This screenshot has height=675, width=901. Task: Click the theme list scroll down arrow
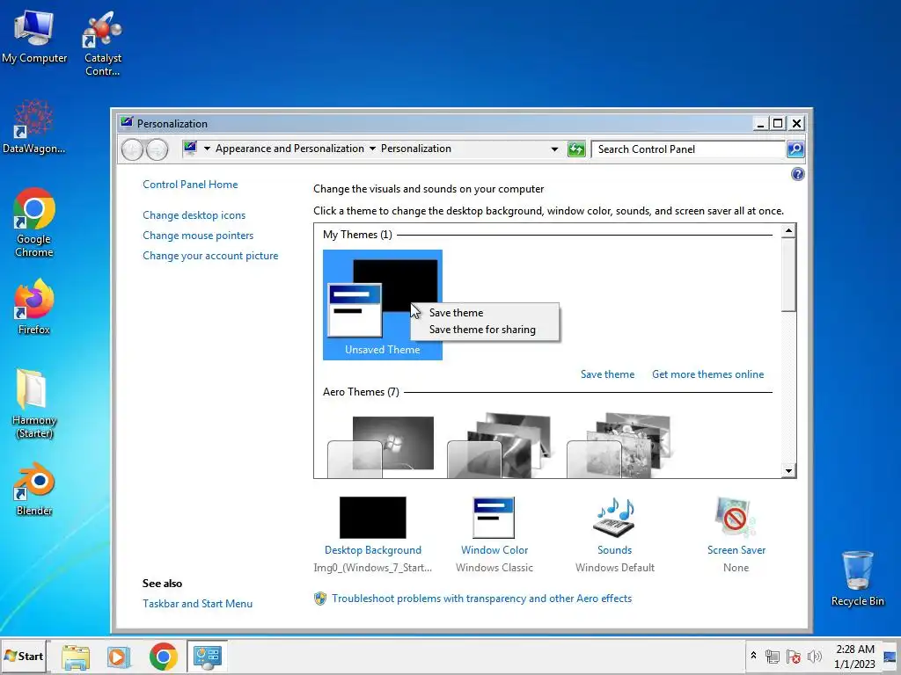pos(788,471)
